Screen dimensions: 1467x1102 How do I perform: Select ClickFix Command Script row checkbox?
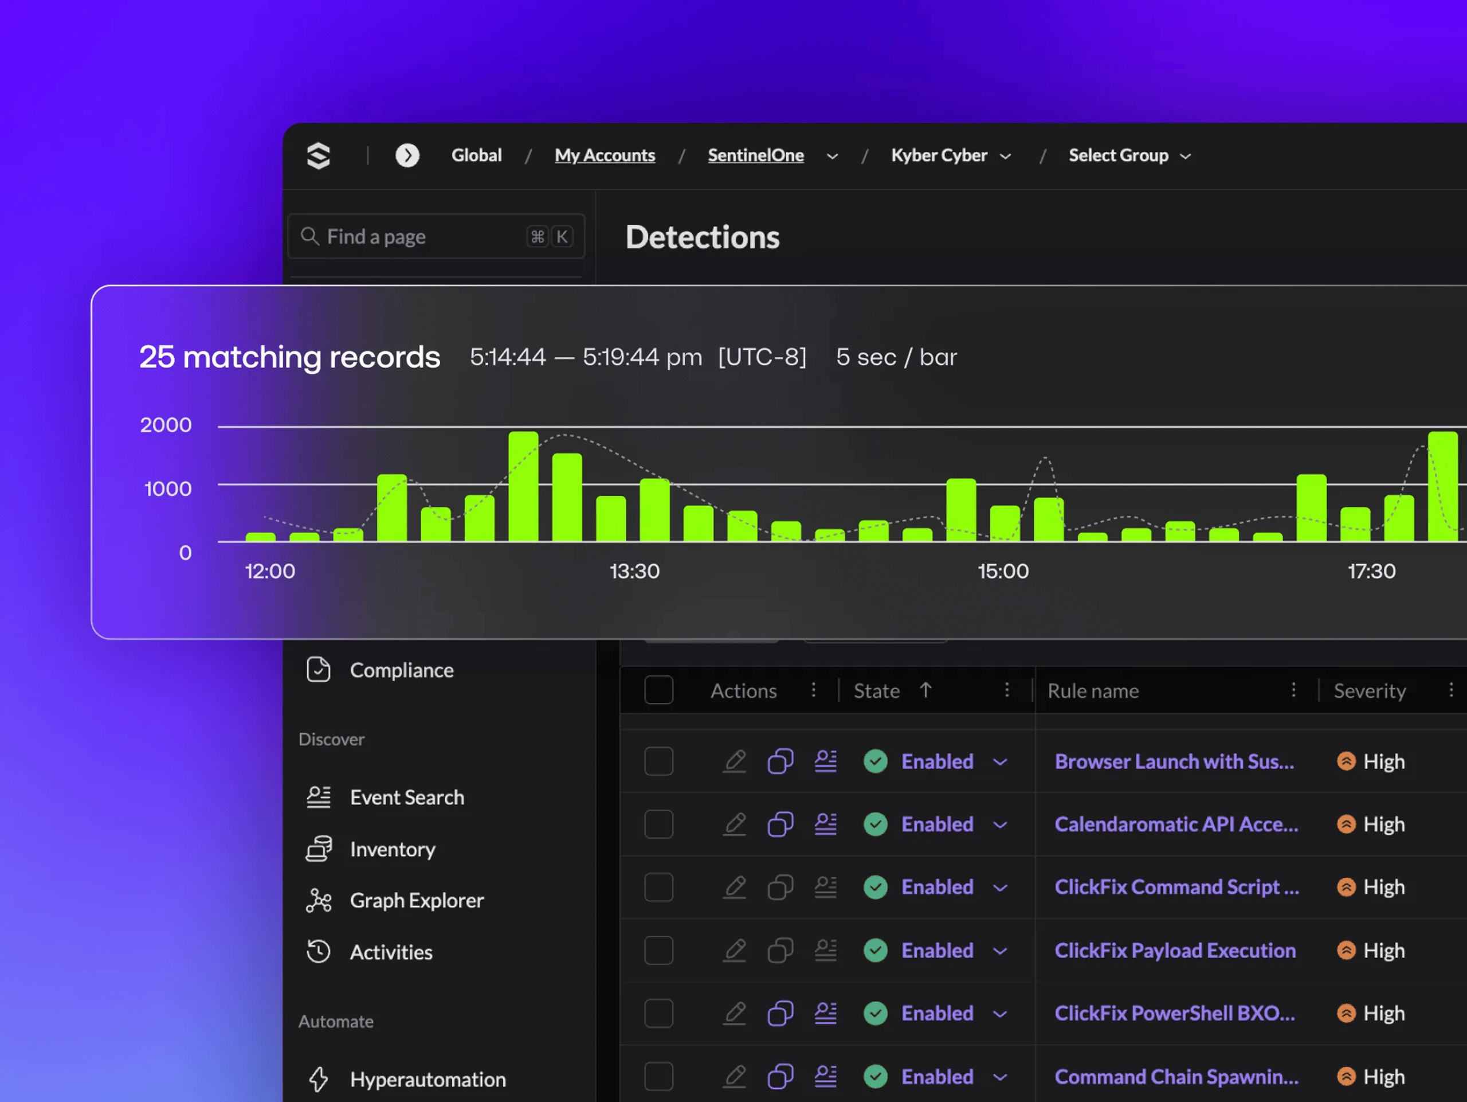658,887
